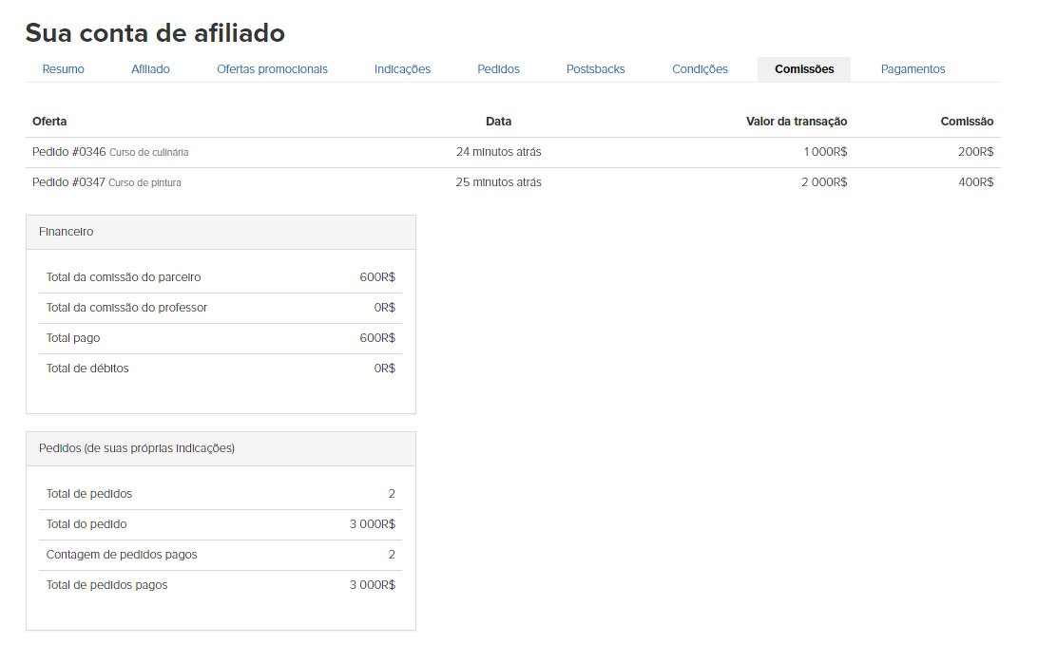Viewport: 1057px width, 663px height.
Task: Click the Pedidos de suas próprias indicações header
Action: pos(221,448)
